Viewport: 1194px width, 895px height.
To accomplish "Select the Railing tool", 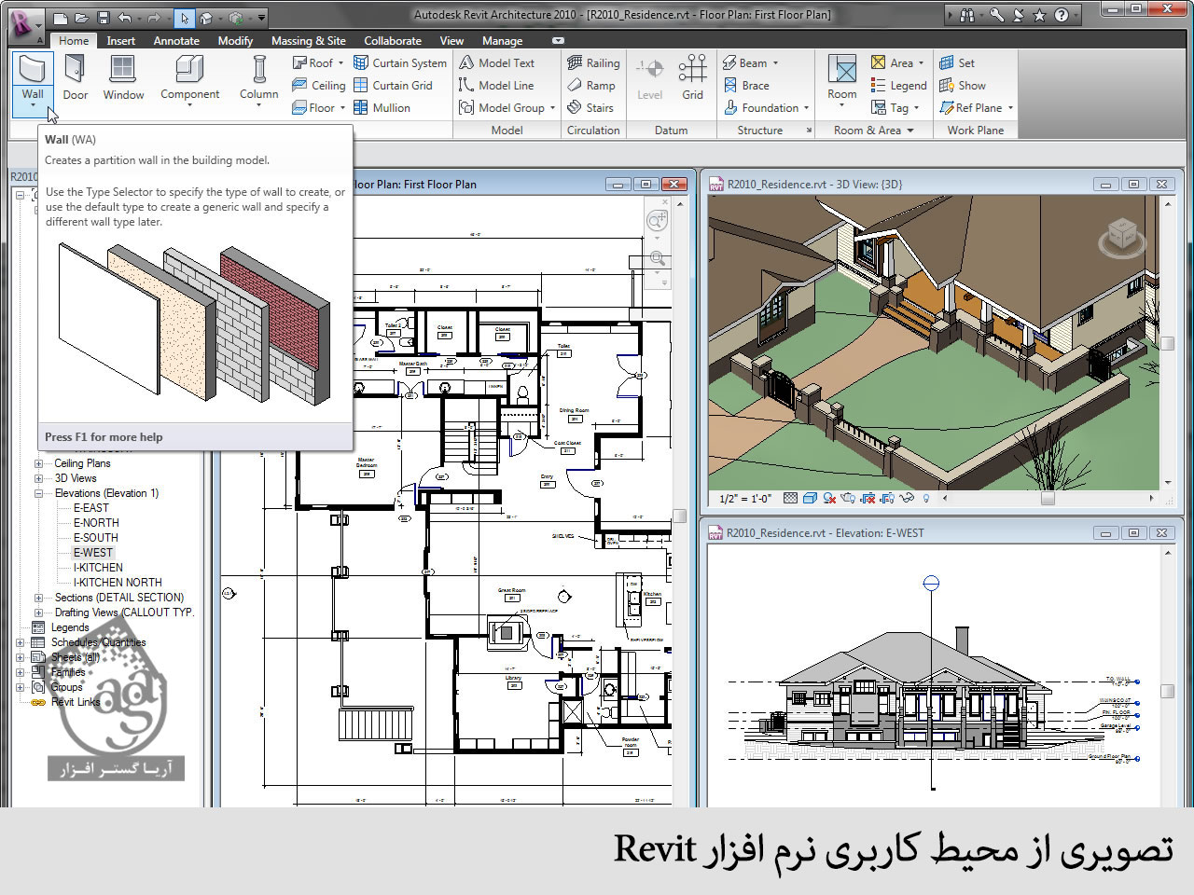I will click(593, 62).
